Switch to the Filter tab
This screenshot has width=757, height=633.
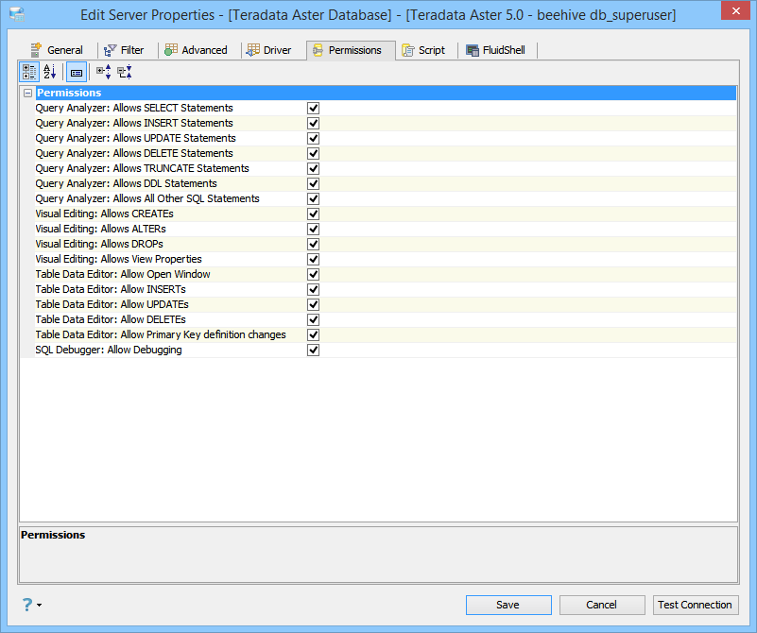(x=124, y=50)
